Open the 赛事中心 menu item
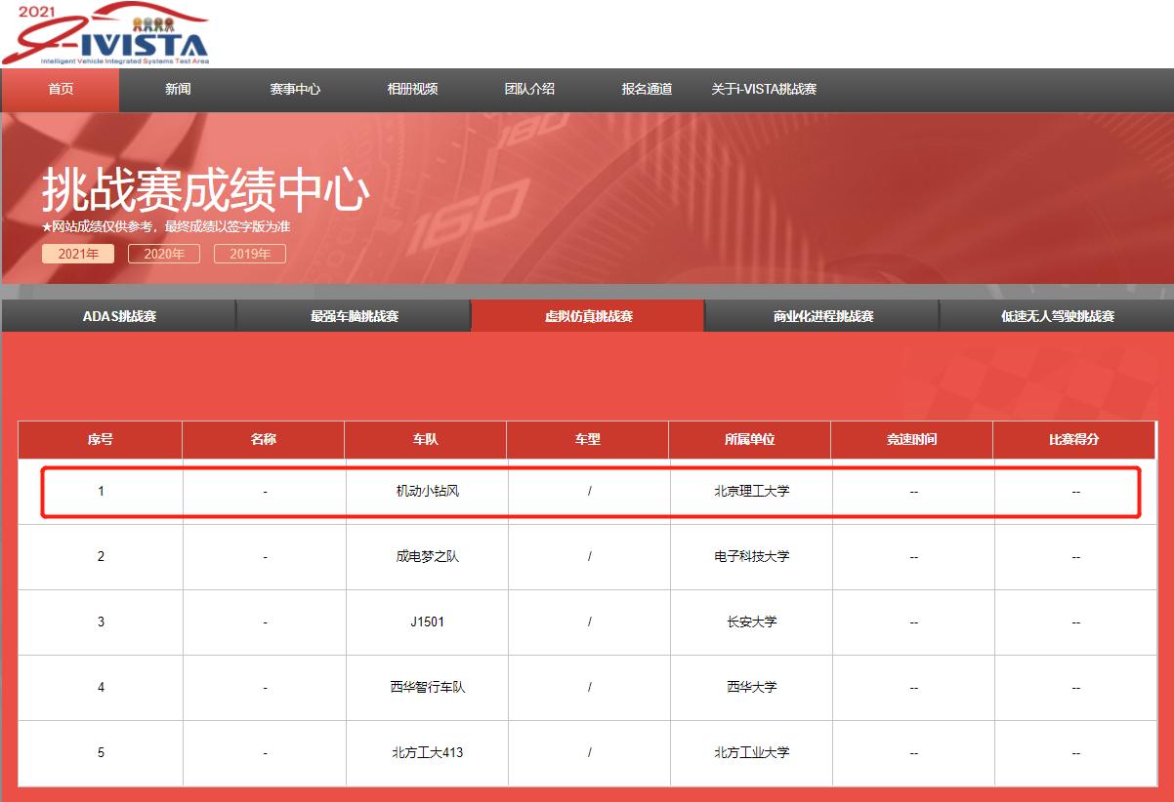The width and height of the screenshot is (1174, 802). coord(295,89)
